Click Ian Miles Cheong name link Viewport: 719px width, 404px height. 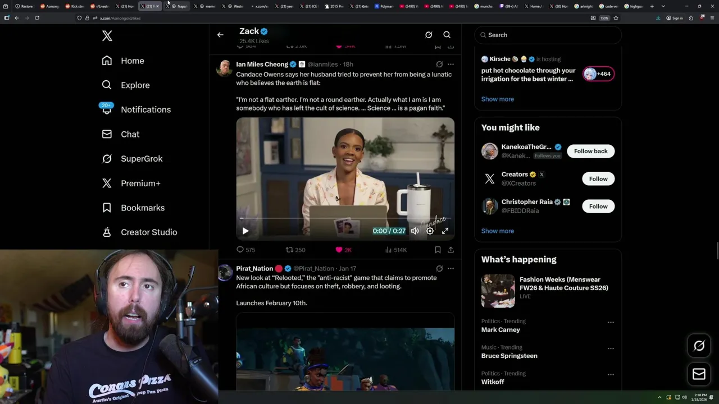pyautogui.click(x=262, y=64)
